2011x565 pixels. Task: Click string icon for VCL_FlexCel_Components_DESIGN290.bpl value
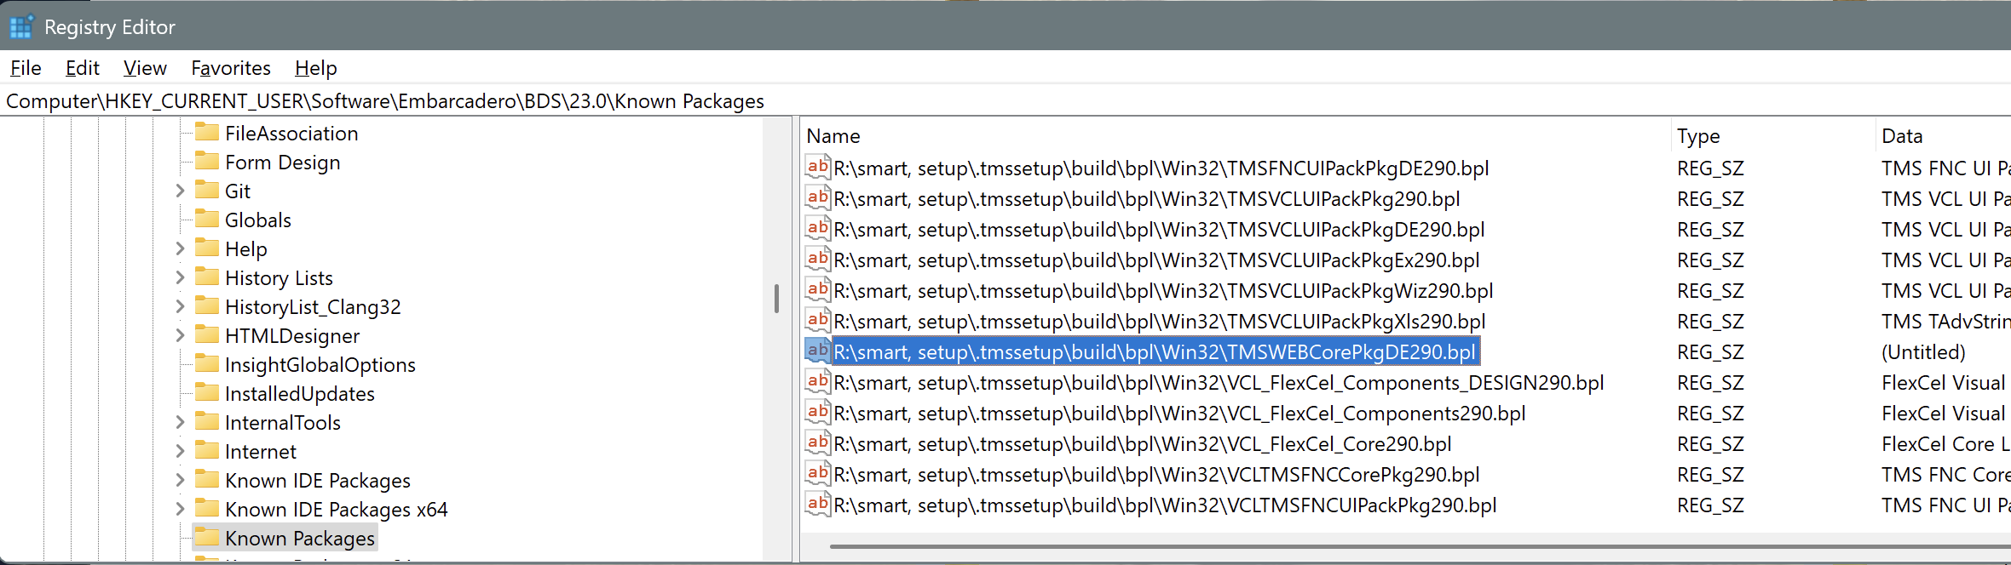(818, 381)
